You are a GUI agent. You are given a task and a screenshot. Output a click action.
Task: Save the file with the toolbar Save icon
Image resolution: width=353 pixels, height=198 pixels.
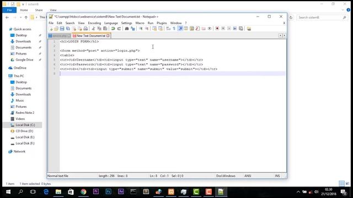point(62,29)
